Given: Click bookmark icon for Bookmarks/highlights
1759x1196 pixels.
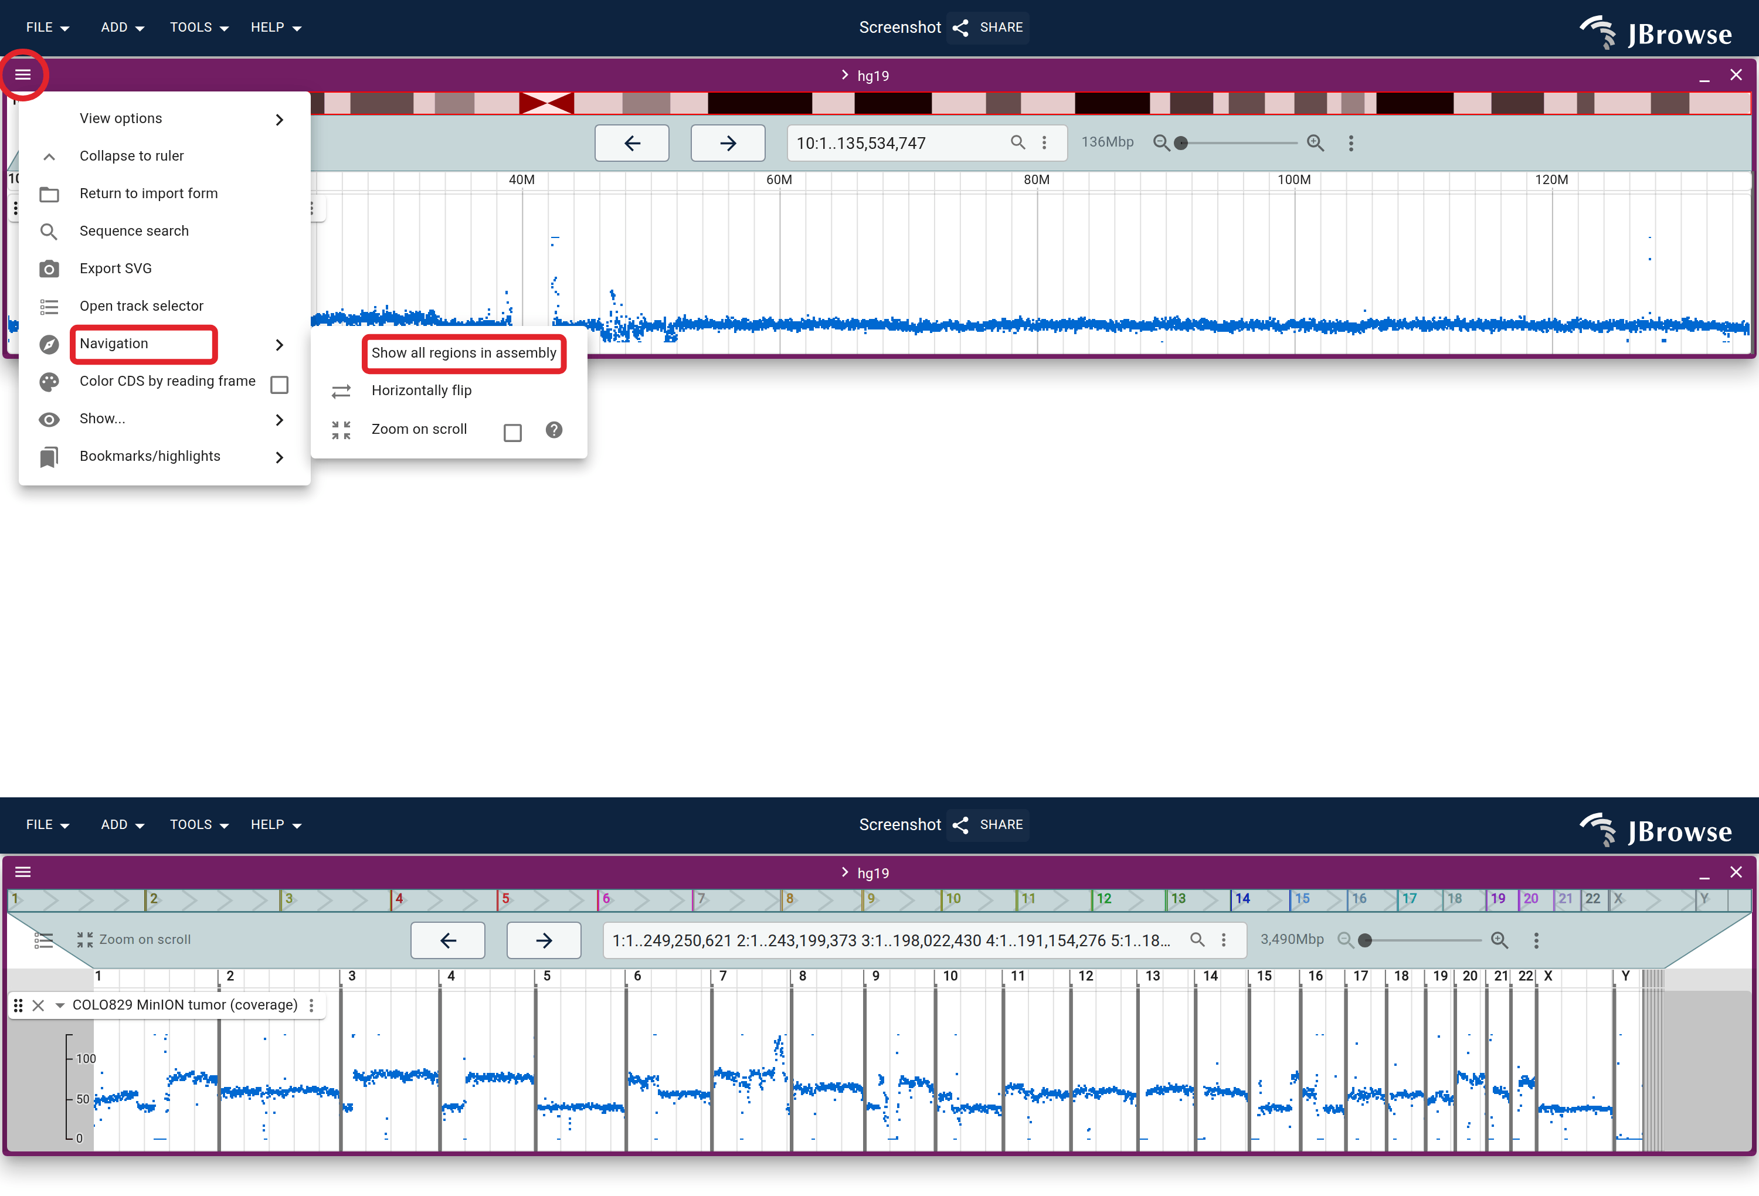Looking at the screenshot, I should 49,457.
